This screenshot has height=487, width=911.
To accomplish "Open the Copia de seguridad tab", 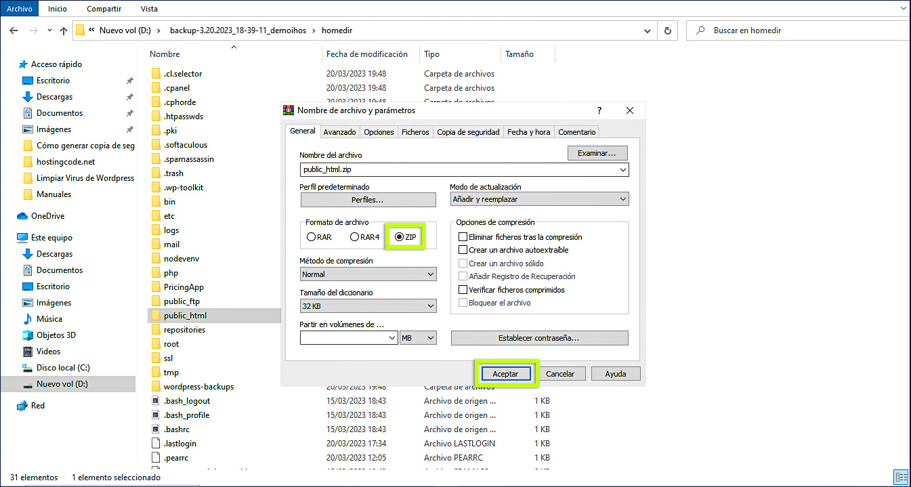I will 468,132.
